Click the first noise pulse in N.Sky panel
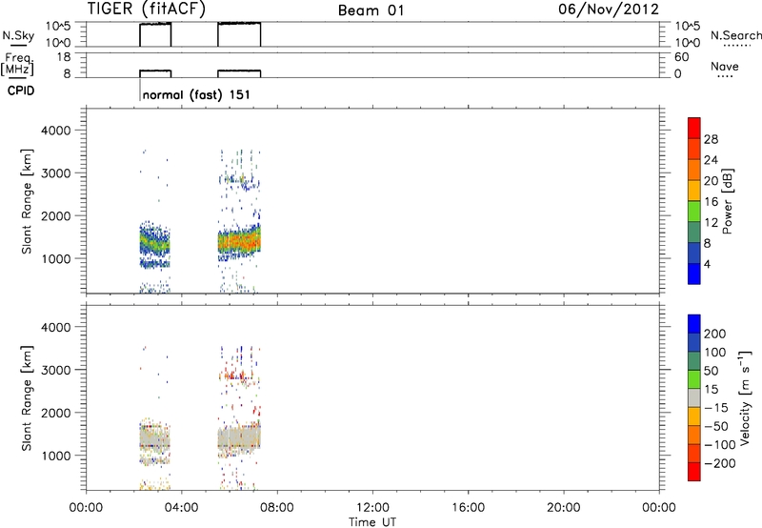 [155, 34]
